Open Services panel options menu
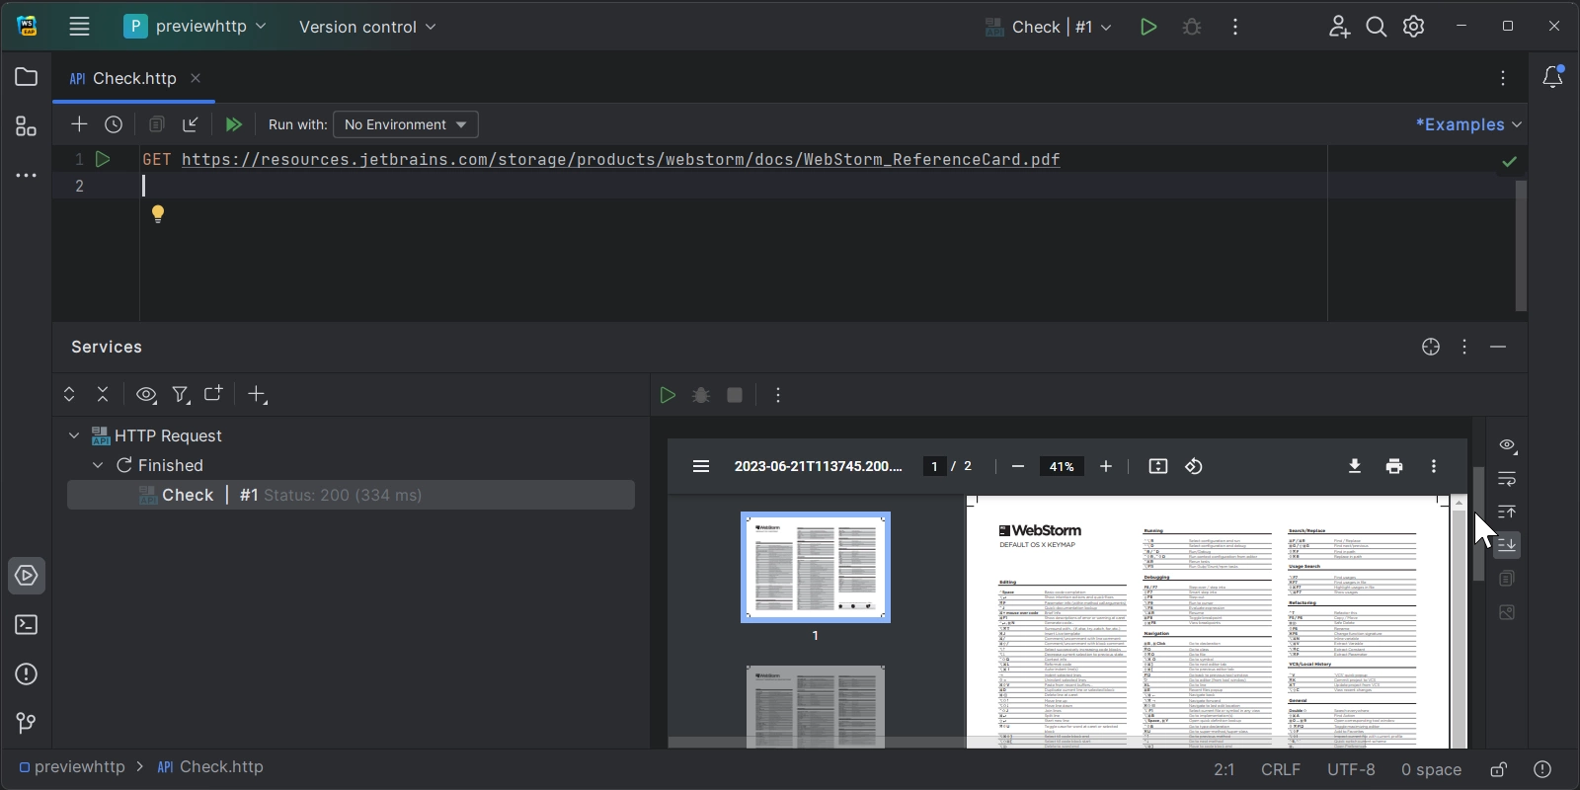The height and width of the screenshot is (790, 1580). coord(1464,347)
